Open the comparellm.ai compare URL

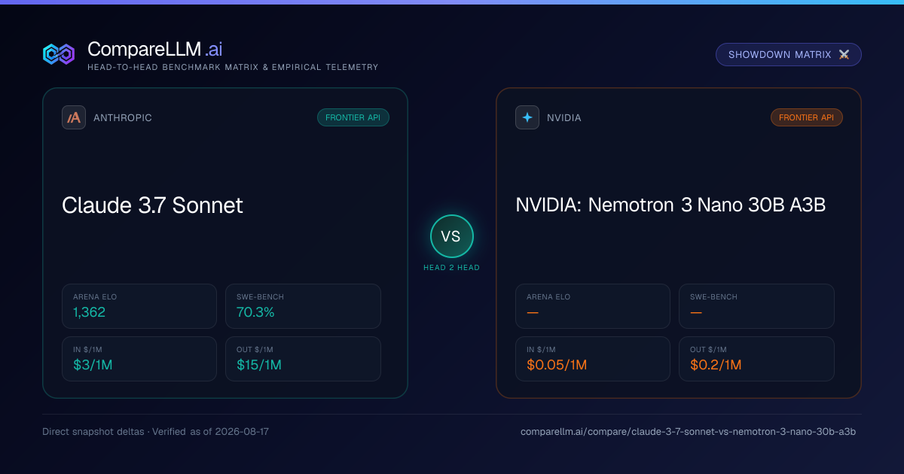(x=688, y=432)
